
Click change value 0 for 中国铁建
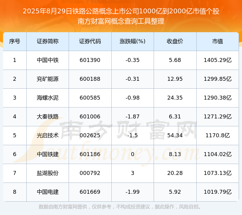click(x=132, y=154)
